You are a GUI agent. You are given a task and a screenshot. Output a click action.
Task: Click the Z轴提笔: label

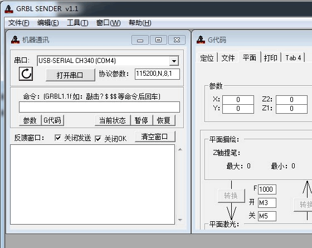(x=226, y=153)
